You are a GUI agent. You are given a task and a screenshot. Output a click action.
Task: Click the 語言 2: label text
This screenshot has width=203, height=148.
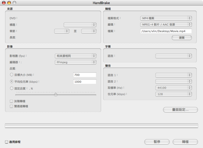pos(113,81)
